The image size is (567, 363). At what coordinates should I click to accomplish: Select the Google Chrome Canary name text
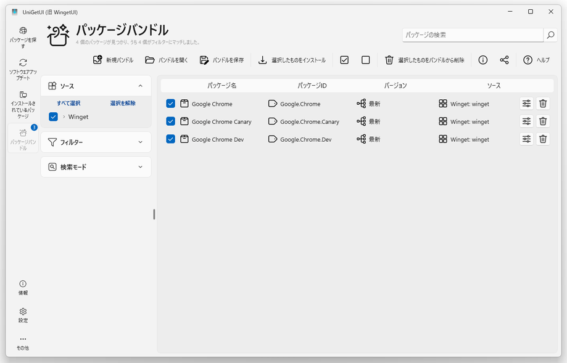click(221, 122)
